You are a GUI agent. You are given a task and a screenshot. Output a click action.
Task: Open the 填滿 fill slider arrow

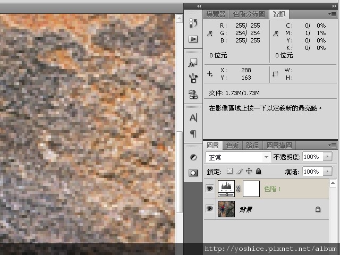pyautogui.click(x=327, y=172)
